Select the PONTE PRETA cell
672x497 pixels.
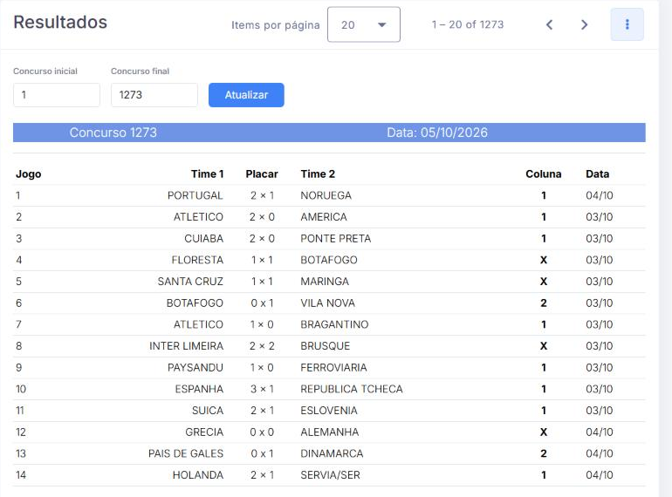pyautogui.click(x=336, y=238)
